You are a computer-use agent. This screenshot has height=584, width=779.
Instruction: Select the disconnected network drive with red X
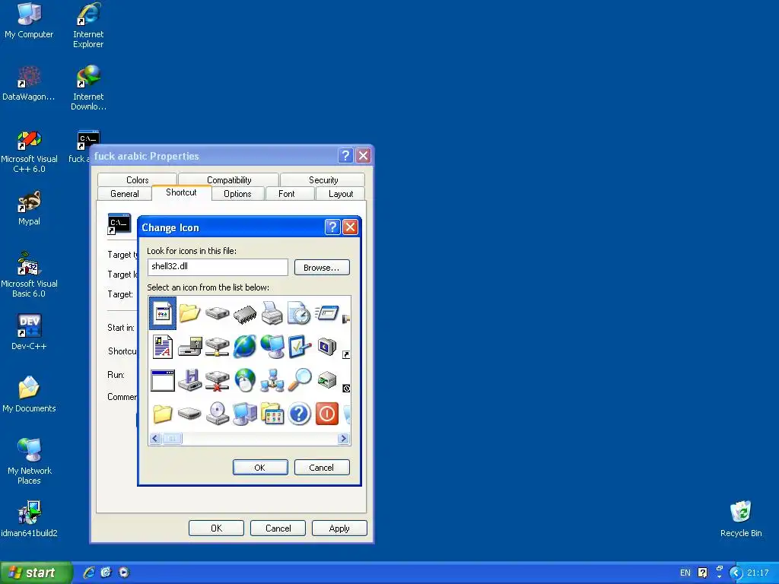coord(217,380)
